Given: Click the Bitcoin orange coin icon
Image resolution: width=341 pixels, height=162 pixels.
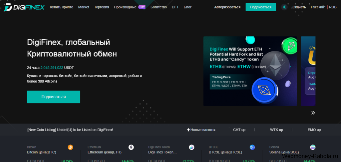Looking at the screenshot, I should [x=71, y=147].
